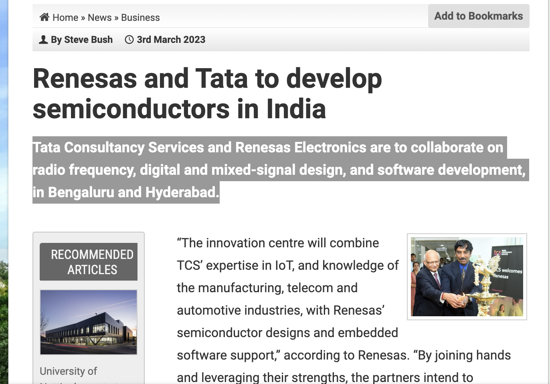Click the author person icon
The image size is (550, 384).
pos(43,40)
